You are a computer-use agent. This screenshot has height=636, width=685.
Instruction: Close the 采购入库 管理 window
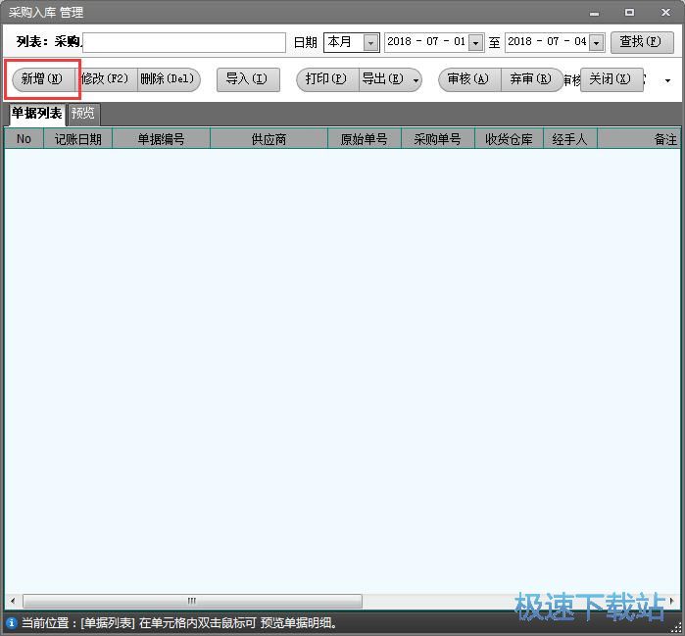click(x=665, y=12)
